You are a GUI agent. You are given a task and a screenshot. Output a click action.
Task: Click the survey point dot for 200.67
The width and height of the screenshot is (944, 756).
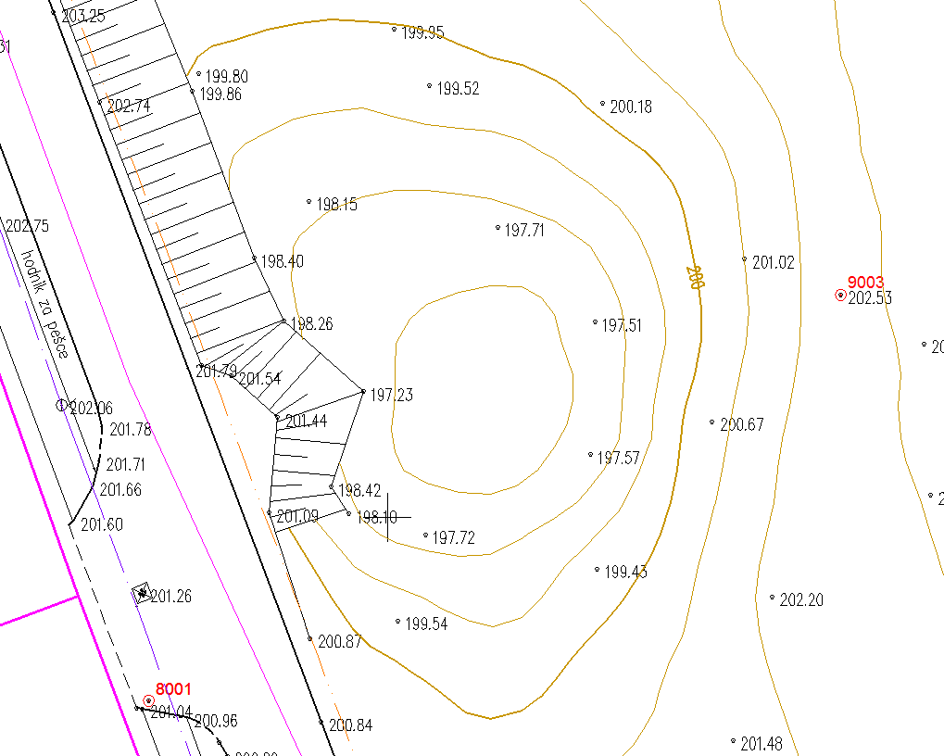point(712,422)
